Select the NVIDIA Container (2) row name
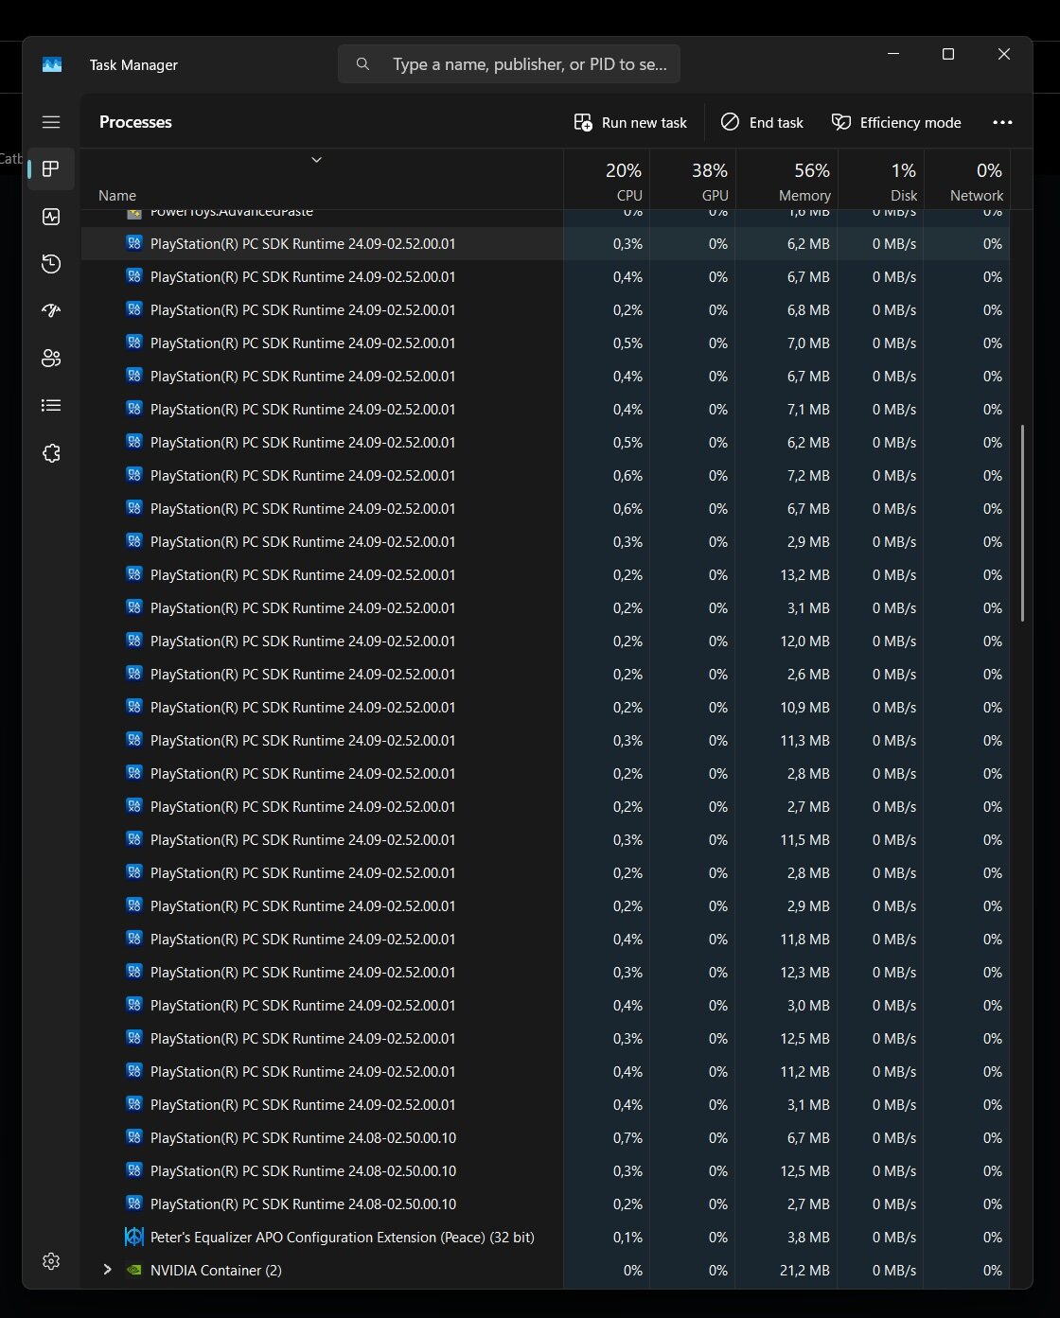 (x=216, y=1270)
